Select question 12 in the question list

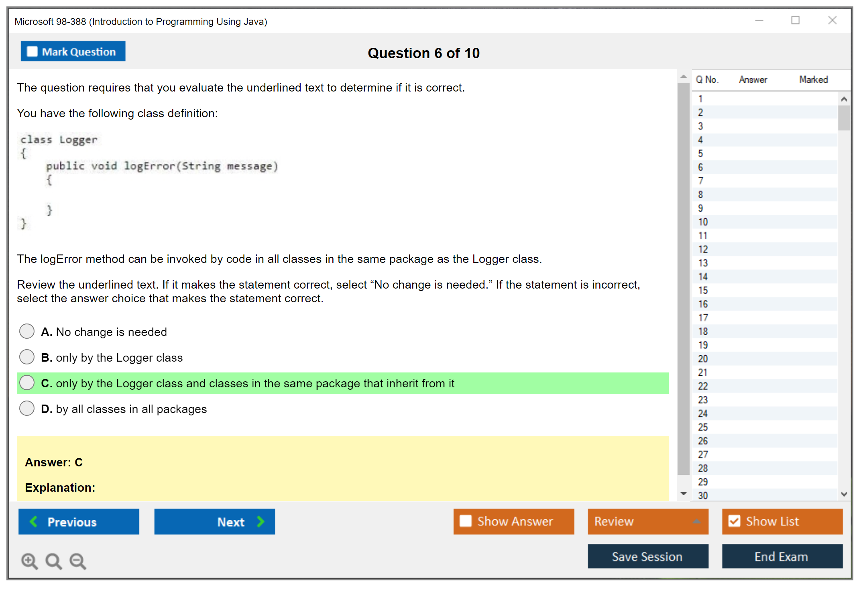pyautogui.click(x=702, y=249)
